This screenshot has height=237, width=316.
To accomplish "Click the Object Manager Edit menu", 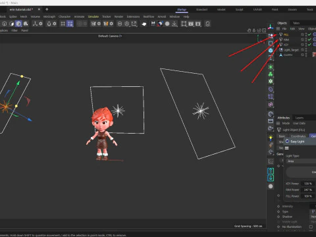I will tap(292, 29).
